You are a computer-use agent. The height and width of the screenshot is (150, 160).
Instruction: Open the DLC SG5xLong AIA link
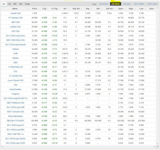(x=16, y=125)
